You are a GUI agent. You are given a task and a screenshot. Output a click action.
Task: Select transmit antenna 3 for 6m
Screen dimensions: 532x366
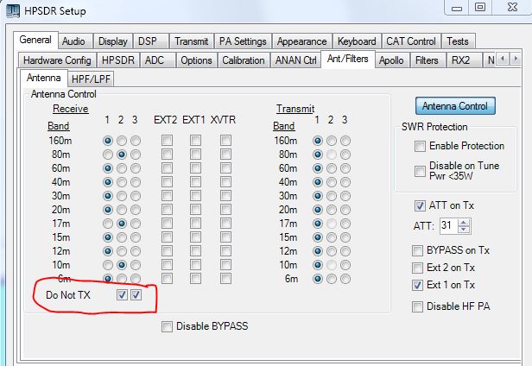[x=345, y=279]
